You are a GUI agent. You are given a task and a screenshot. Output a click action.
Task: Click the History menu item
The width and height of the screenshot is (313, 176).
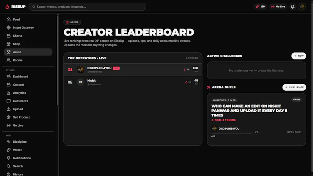(28, 174)
